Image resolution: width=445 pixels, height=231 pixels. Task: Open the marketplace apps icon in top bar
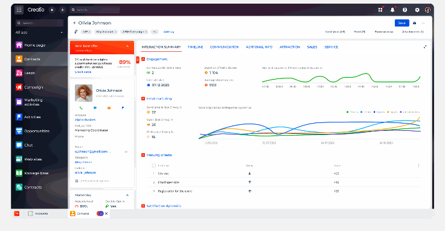click(380, 10)
